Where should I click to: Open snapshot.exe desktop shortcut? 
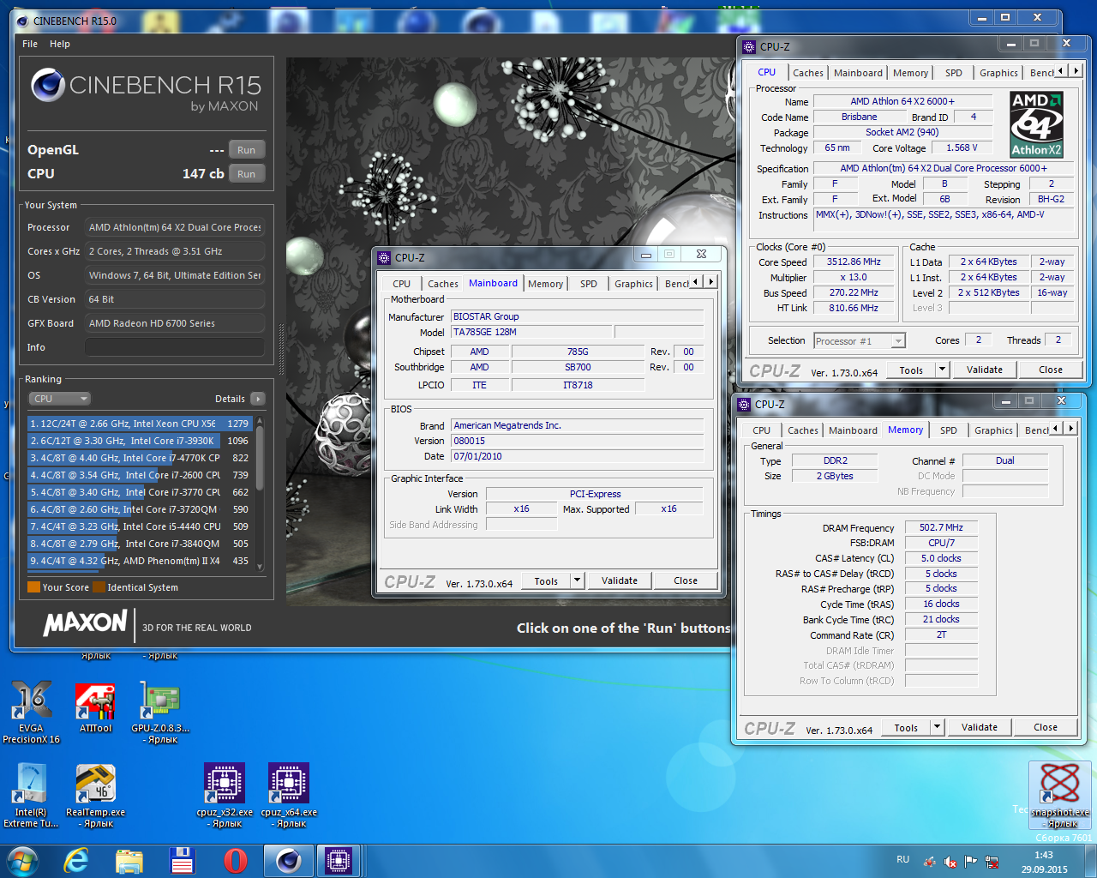[x=1060, y=795]
